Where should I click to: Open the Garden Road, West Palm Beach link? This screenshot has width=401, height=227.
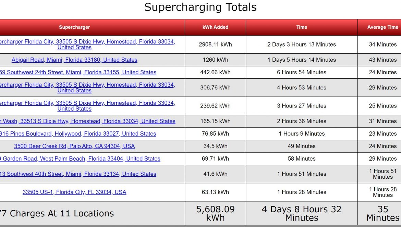(80, 159)
